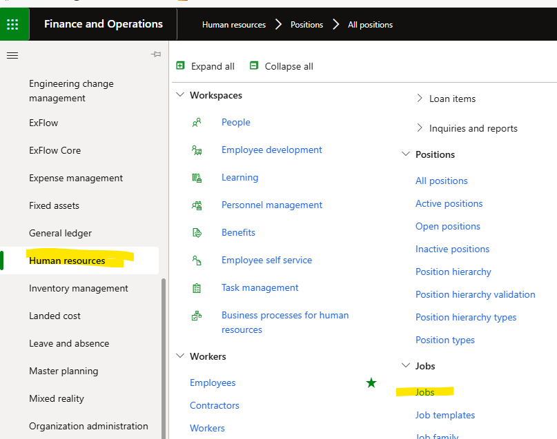Screen dimensions: 557x439
Task: Open the Learning workspace link
Action: click(x=240, y=178)
